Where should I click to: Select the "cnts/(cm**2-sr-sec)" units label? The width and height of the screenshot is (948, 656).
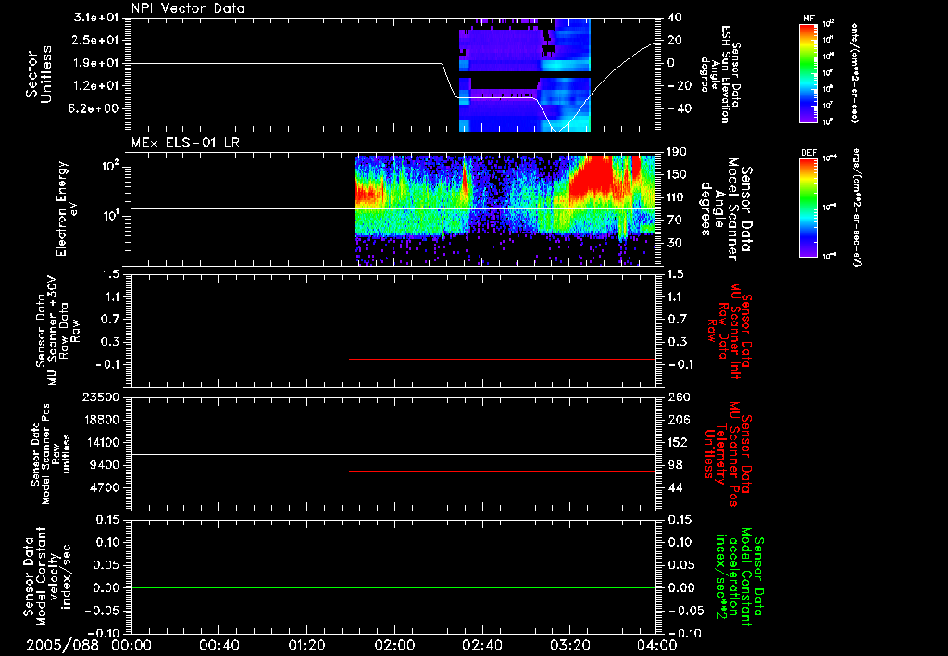(x=854, y=72)
